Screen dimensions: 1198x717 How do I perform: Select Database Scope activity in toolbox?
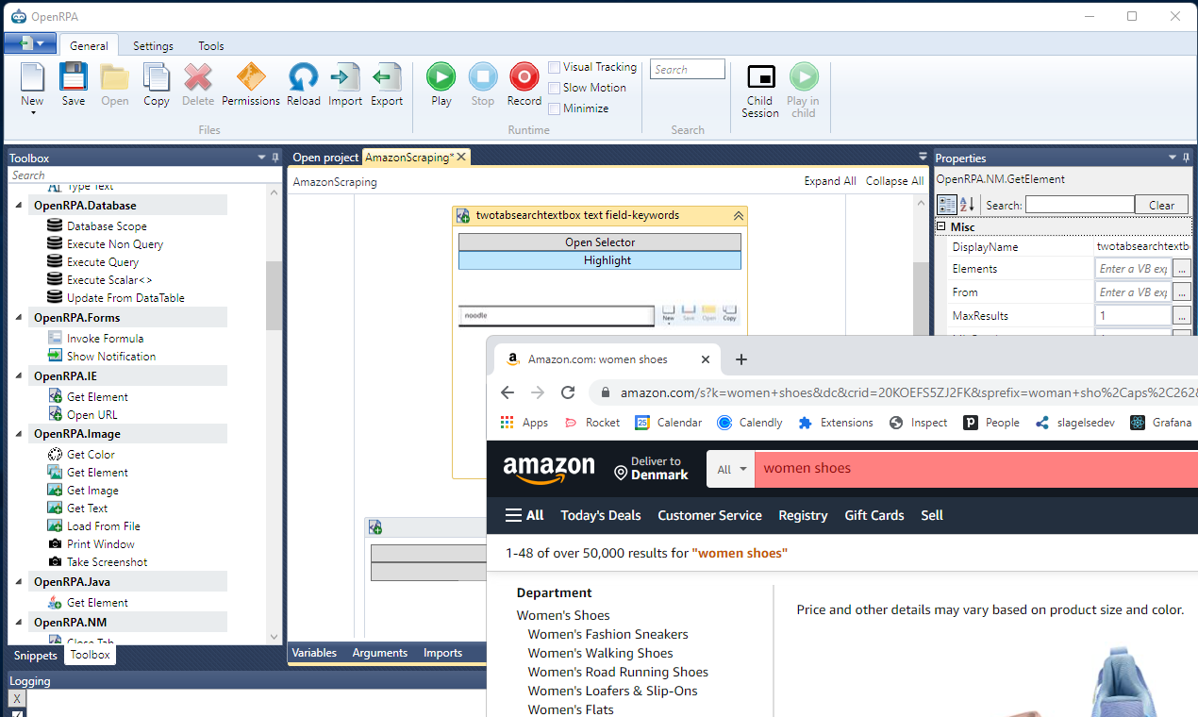(x=107, y=226)
